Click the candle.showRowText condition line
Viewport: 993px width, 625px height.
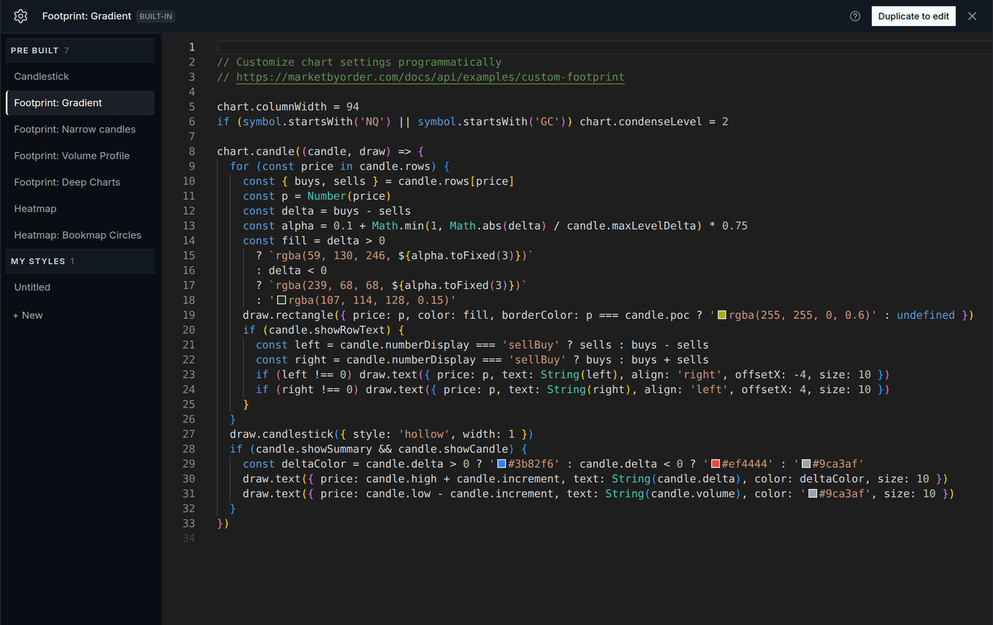click(323, 330)
